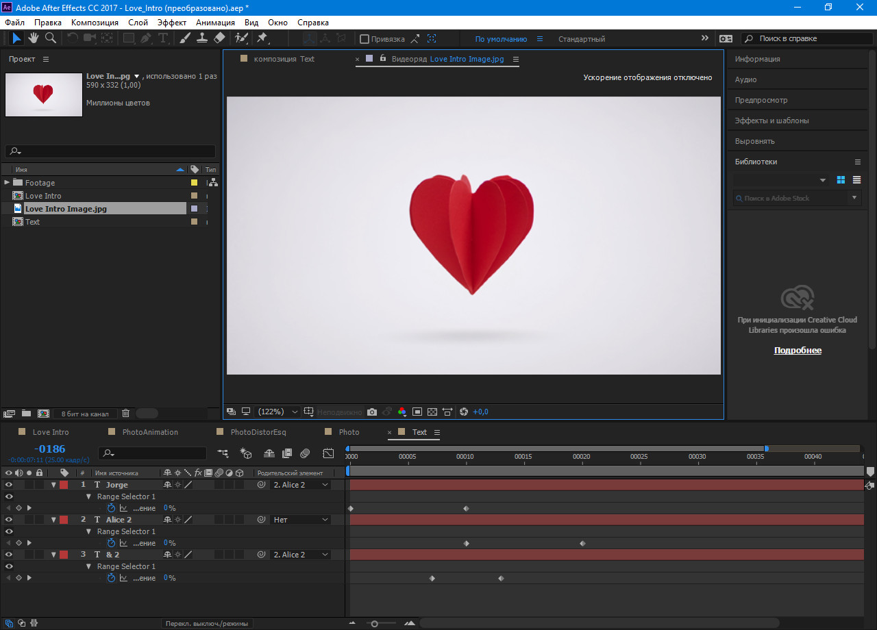Select the Brush tool
Image resolution: width=877 pixels, height=630 pixels.
(185, 38)
